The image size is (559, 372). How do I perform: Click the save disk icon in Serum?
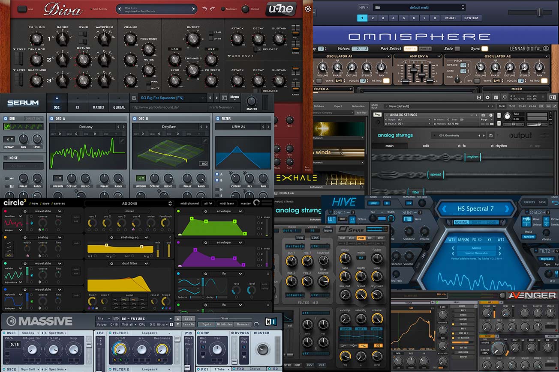click(135, 98)
